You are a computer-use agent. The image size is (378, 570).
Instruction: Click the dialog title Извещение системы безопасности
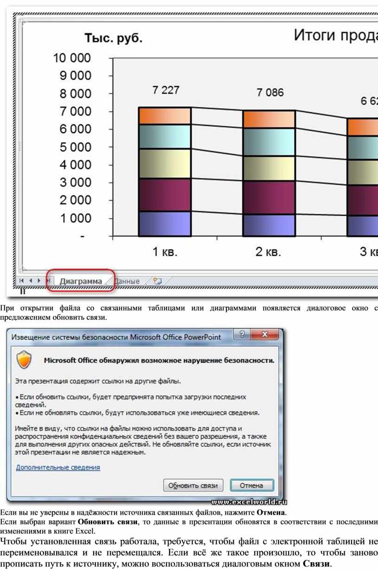click(116, 337)
